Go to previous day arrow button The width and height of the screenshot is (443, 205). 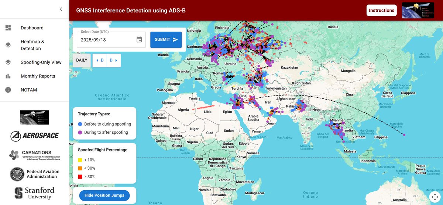tap(100, 60)
